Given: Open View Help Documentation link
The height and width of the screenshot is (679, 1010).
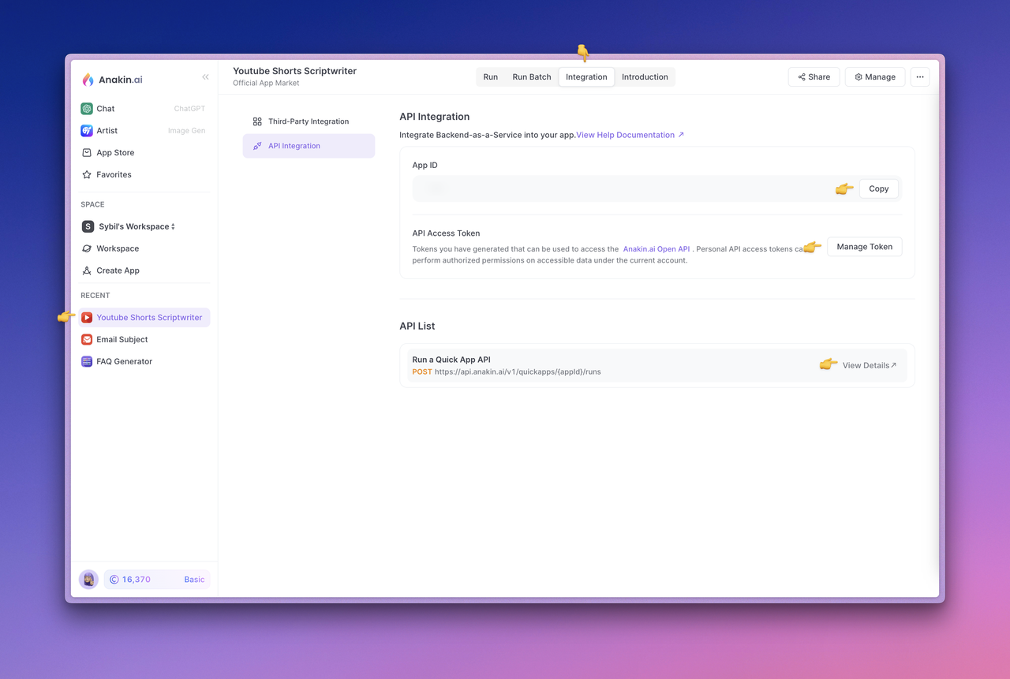Looking at the screenshot, I should 630,136.
